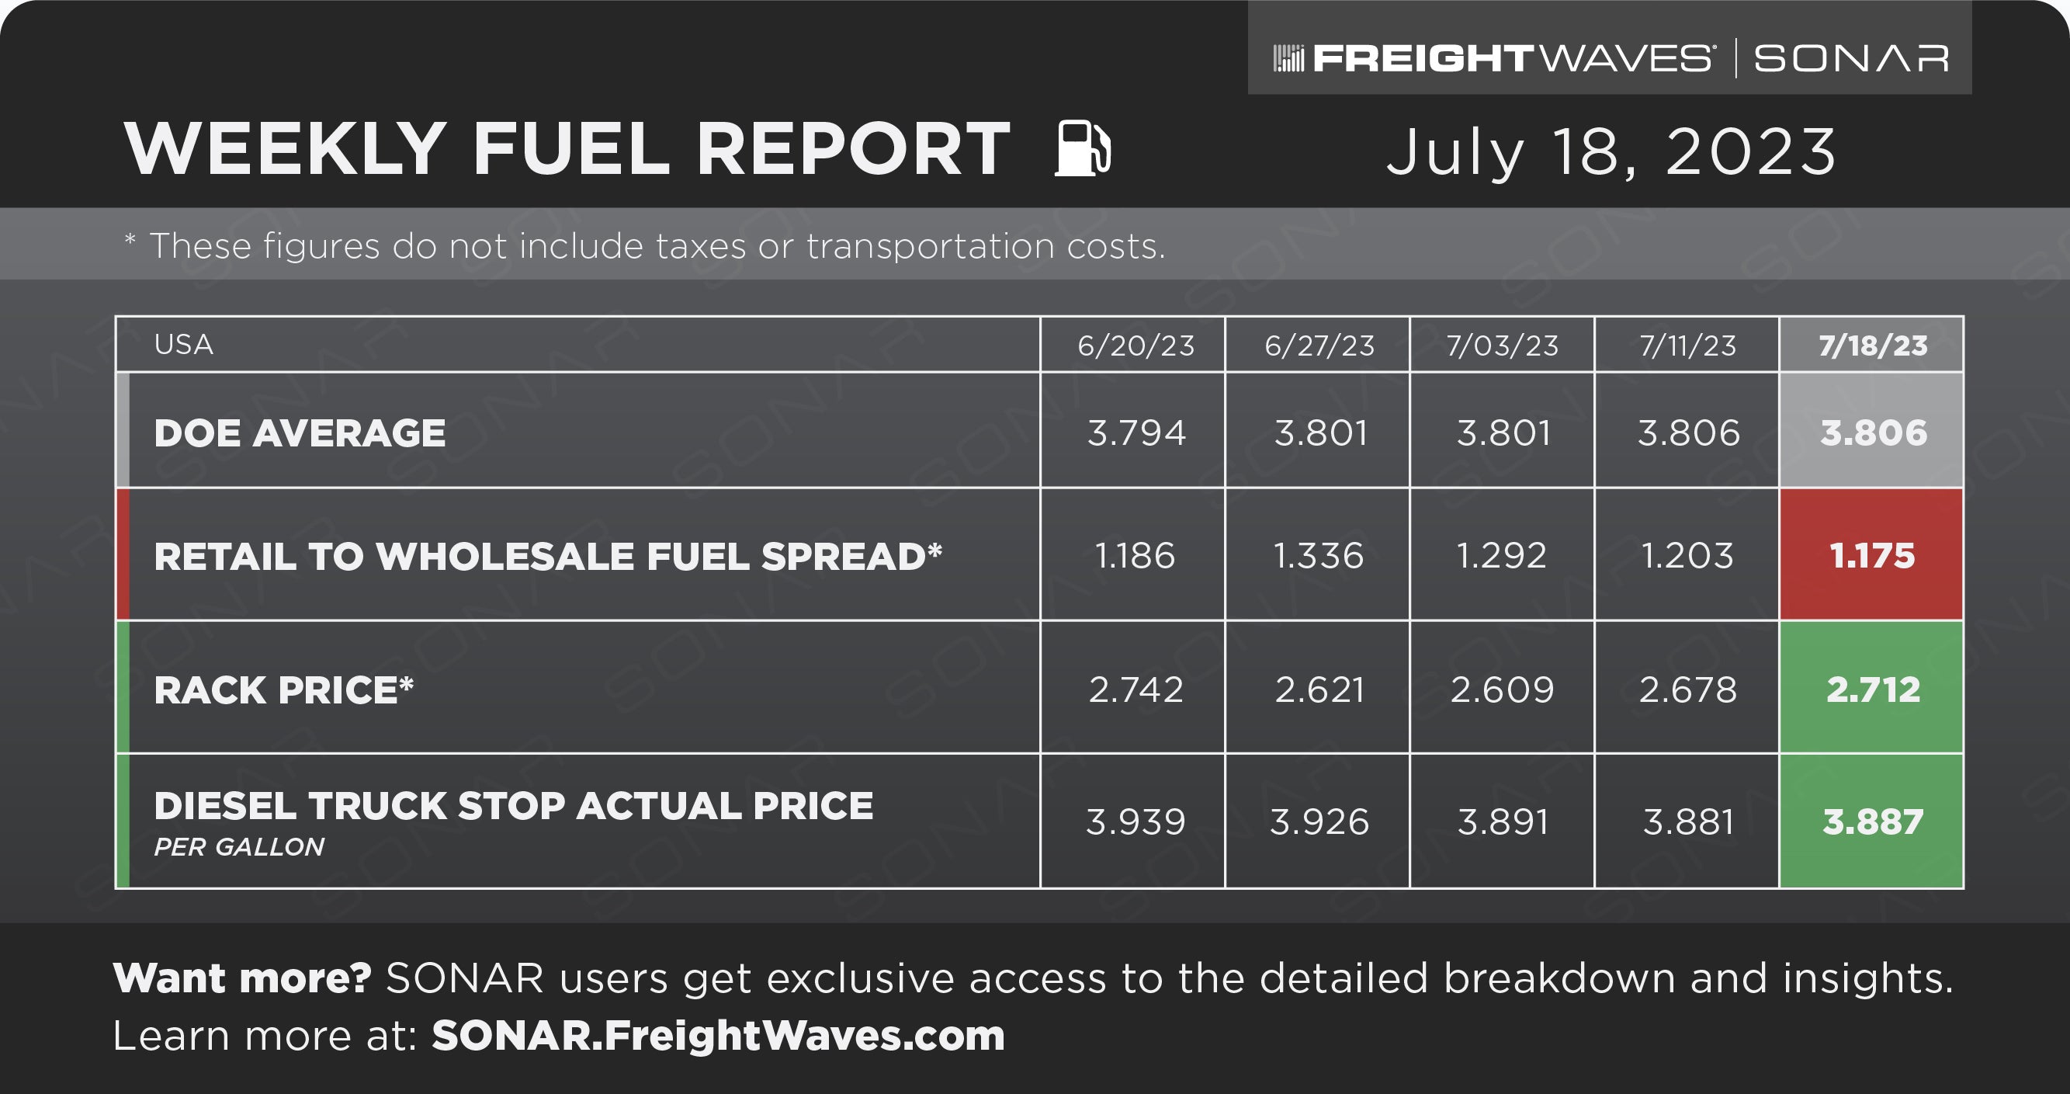Select DIESEL TRUCK STOP ACTUAL PRICE label
2070x1094 pixels.
tap(514, 806)
